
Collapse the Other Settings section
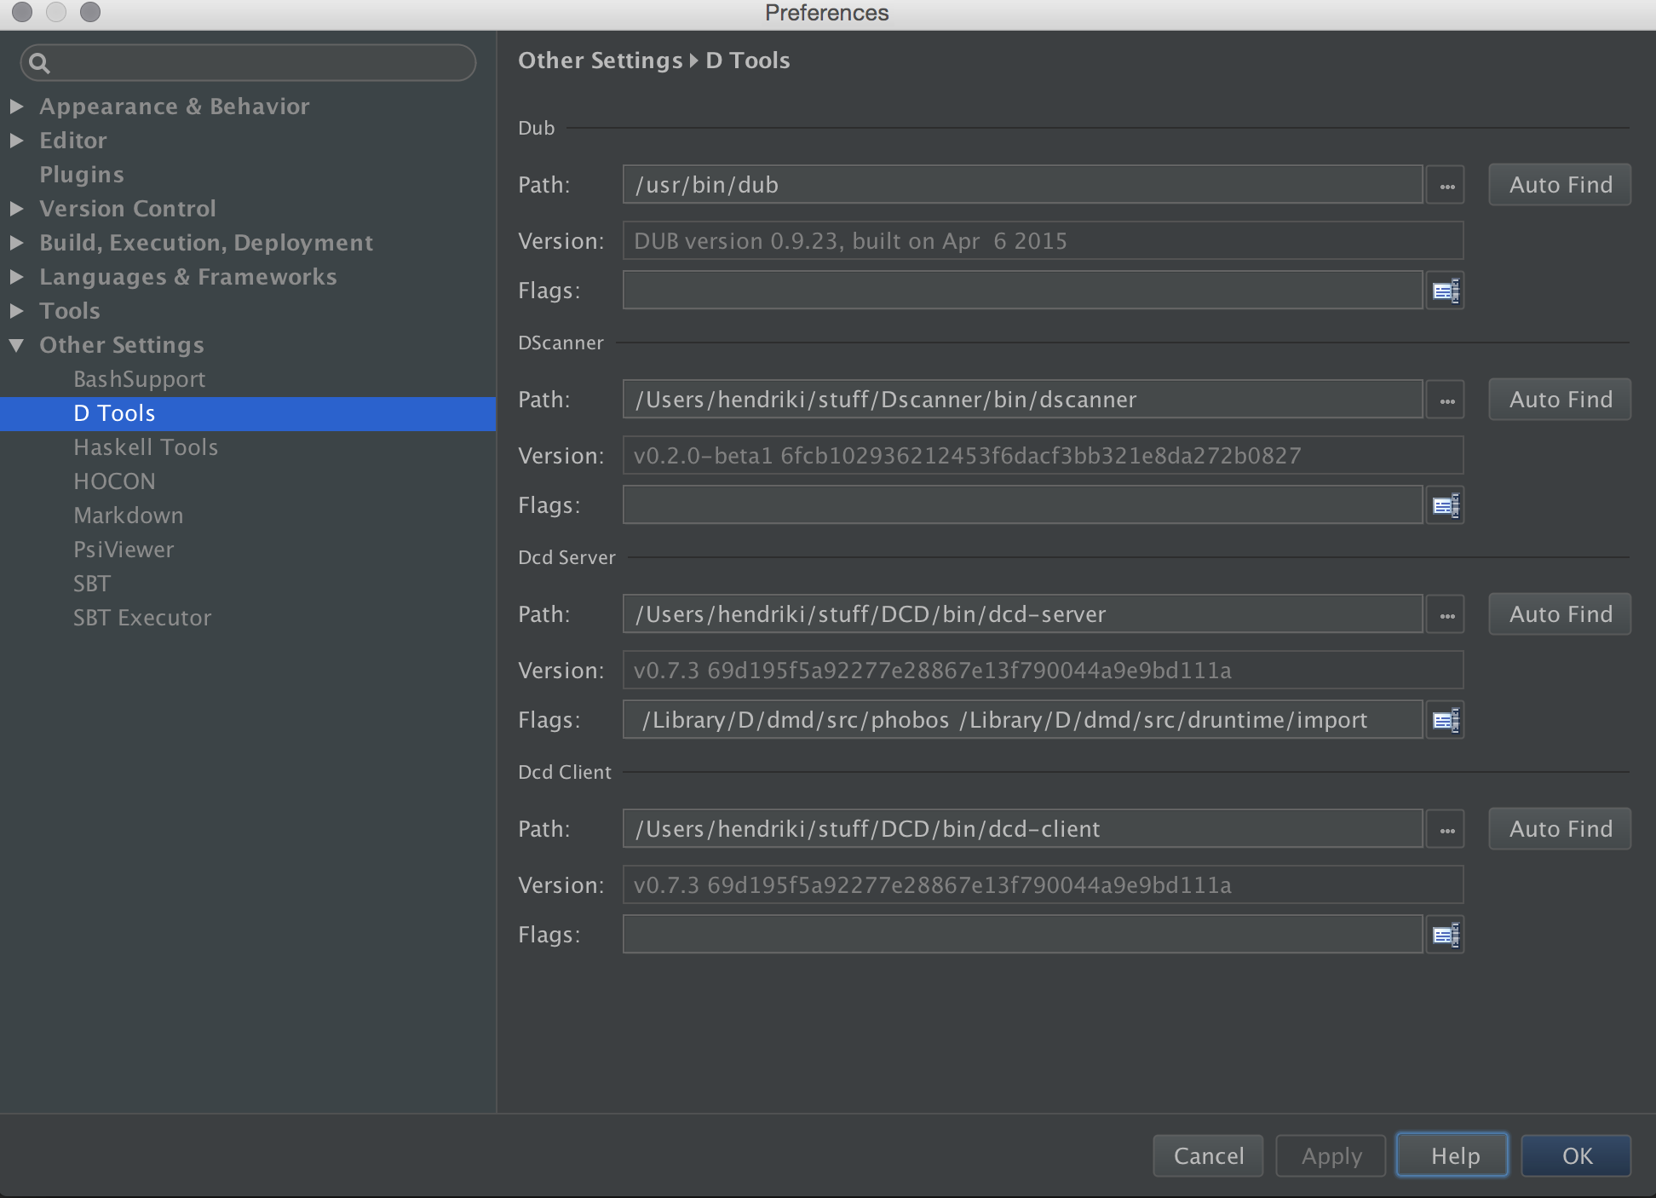(16, 345)
